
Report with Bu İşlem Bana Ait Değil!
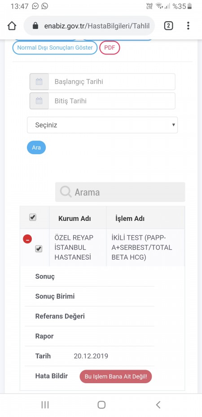click(x=116, y=376)
